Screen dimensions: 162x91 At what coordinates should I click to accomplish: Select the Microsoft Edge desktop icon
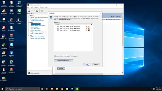pyautogui.click(x=11, y=54)
